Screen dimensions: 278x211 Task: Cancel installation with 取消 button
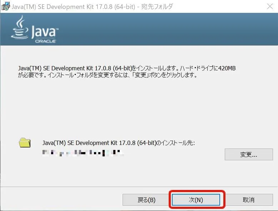click(x=249, y=200)
